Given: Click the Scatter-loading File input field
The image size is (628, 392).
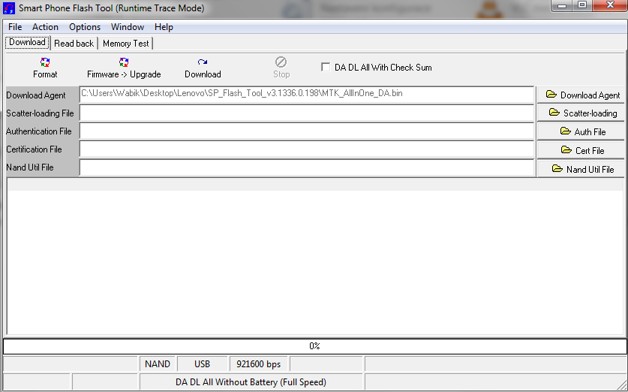Looking at the screenshot, I should pyautogui.click(x=307, y=113).
